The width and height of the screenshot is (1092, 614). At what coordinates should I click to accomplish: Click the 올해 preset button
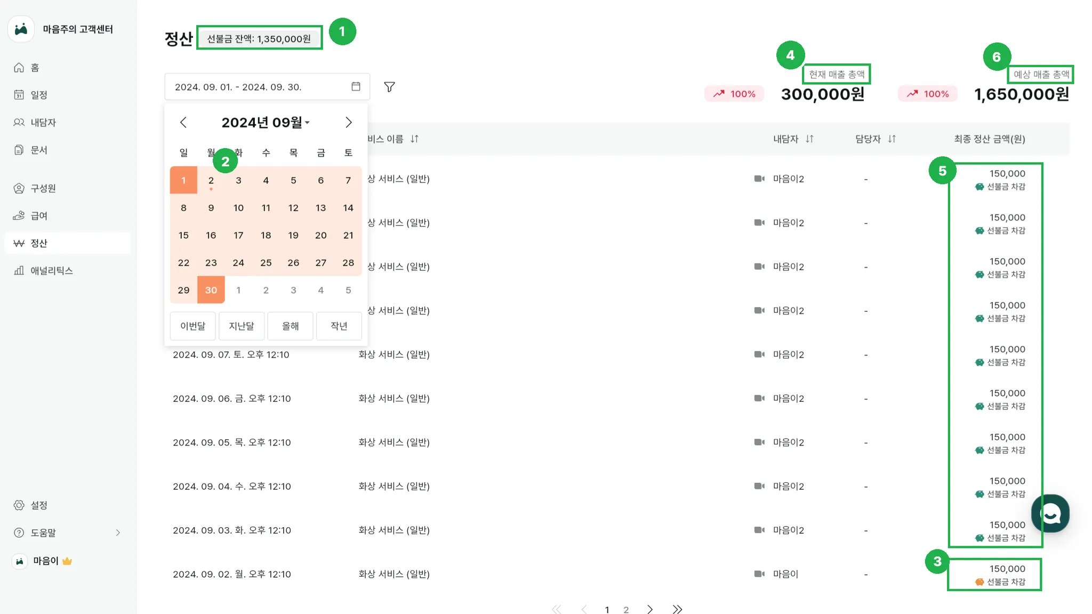coord(290,326)
